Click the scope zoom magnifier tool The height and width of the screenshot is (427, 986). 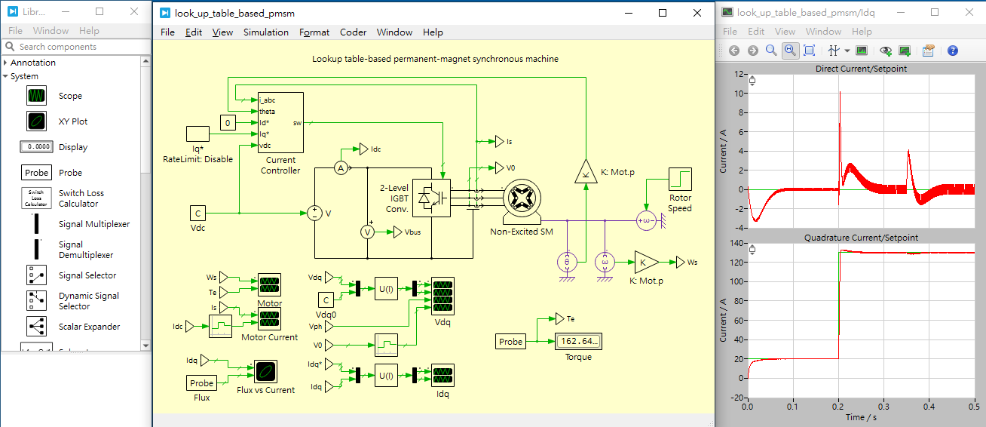tap(770, 51)
